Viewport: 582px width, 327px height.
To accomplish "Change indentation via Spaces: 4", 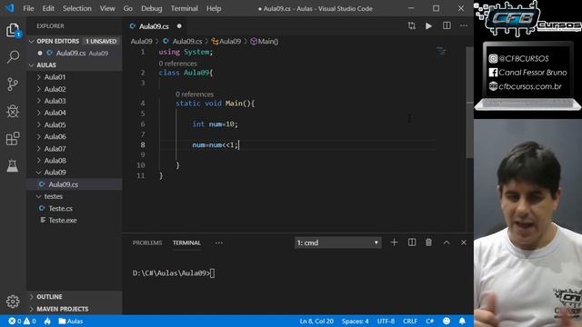I will (x=356, y=321).
